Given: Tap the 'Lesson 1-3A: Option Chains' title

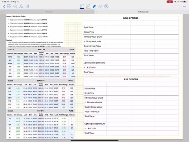Looking at the screenshot, I should tap(16, 16).
